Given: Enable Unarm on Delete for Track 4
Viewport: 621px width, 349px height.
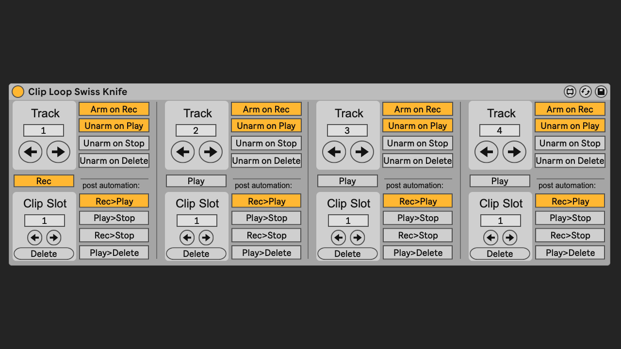Looking at the screenshot, I should coord(570,160).
